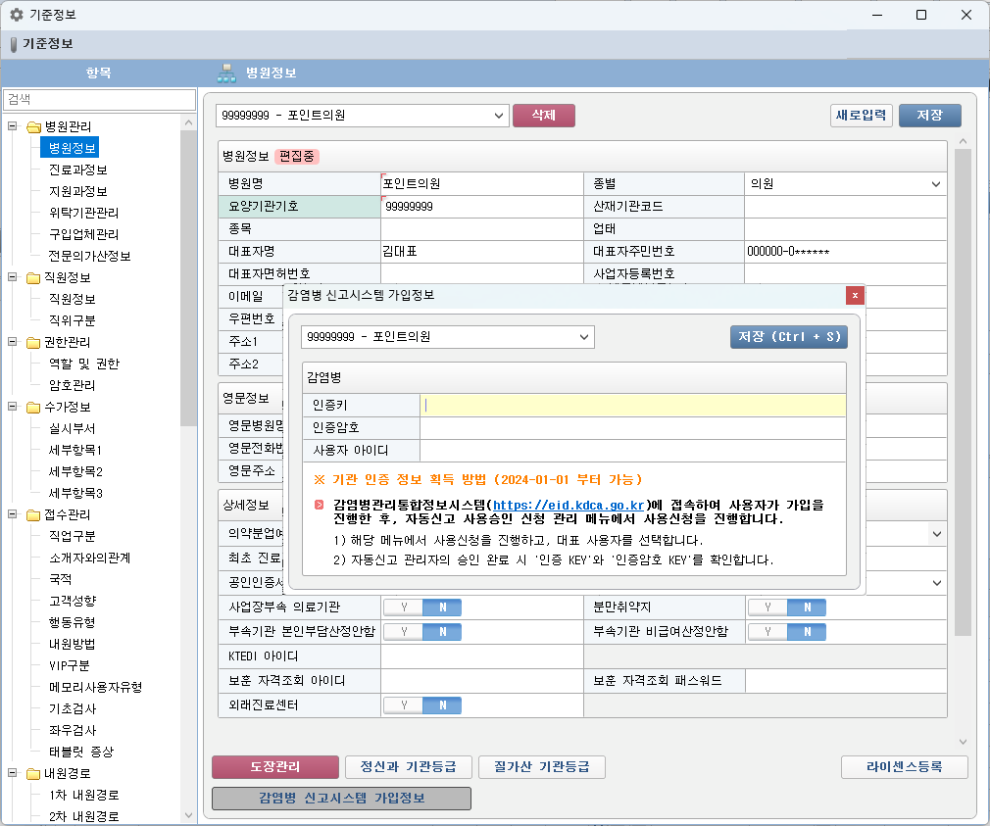The height and width of the screenshot is (826, 990).
Task: Toggle 사업장부속 의료기관 switch
Action: point(421,607)
